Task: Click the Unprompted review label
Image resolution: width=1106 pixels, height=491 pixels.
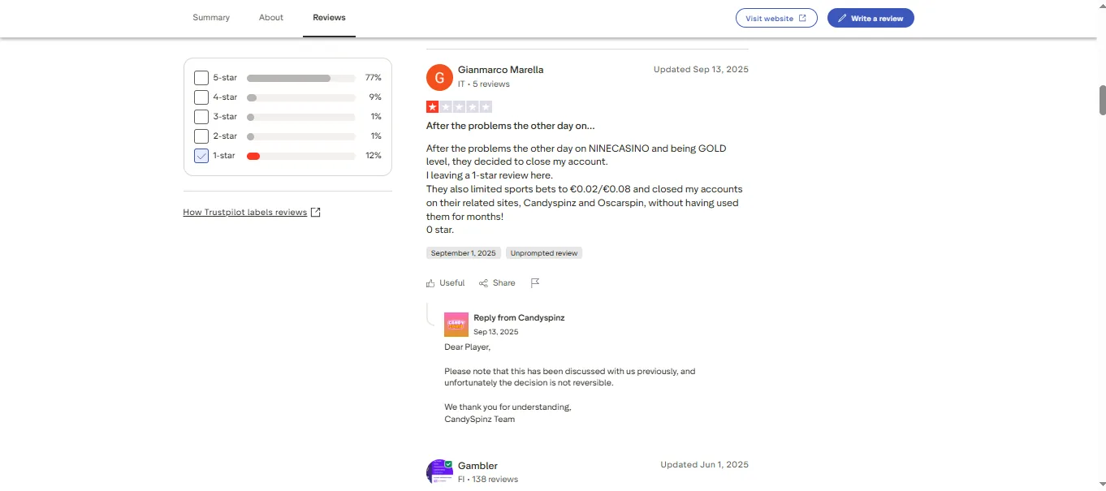Action: [x=544, y=253]
